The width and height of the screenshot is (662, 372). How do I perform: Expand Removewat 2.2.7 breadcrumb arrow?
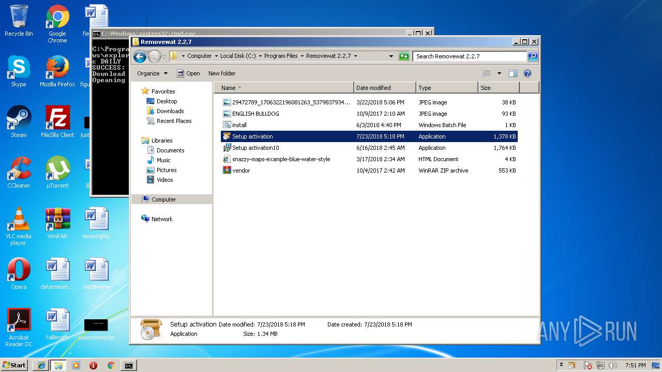point(355,56)
